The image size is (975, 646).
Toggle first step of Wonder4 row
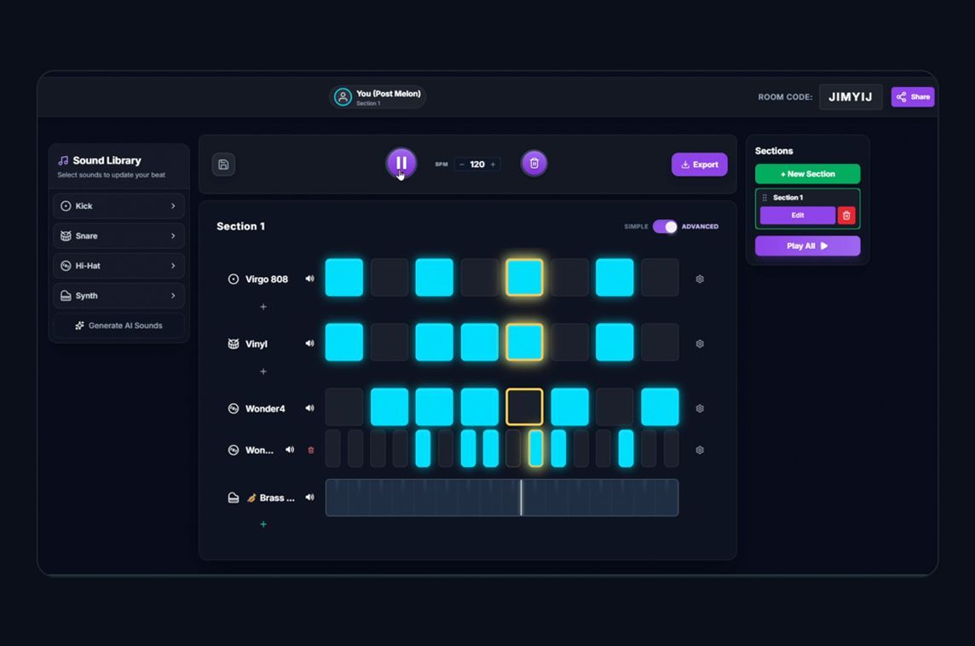(x=343, y=407)
